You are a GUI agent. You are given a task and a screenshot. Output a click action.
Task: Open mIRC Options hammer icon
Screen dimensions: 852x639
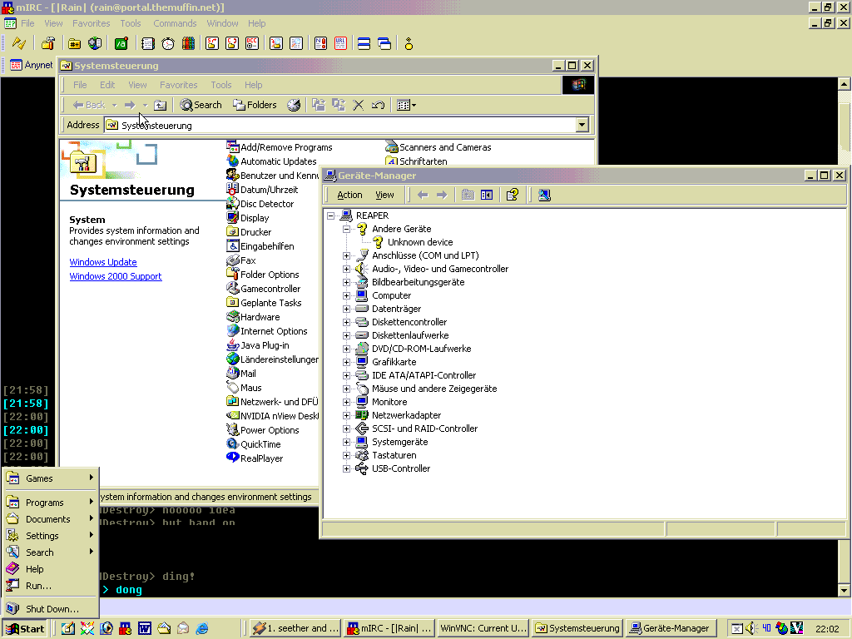click(48, 43)
